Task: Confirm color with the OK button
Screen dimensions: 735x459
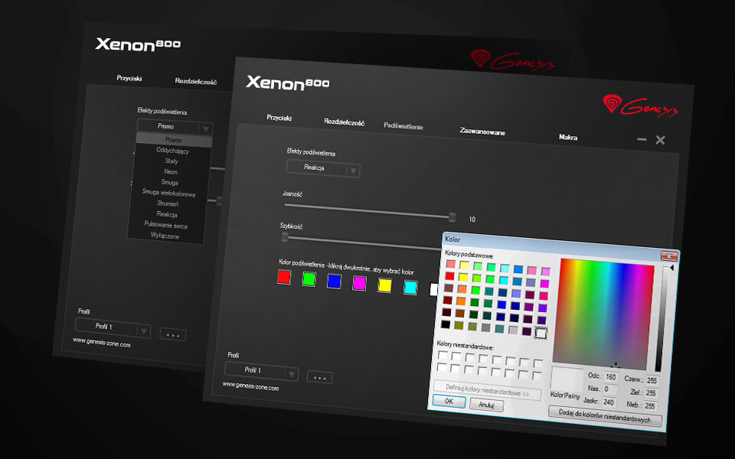Action: coord(449,401)
